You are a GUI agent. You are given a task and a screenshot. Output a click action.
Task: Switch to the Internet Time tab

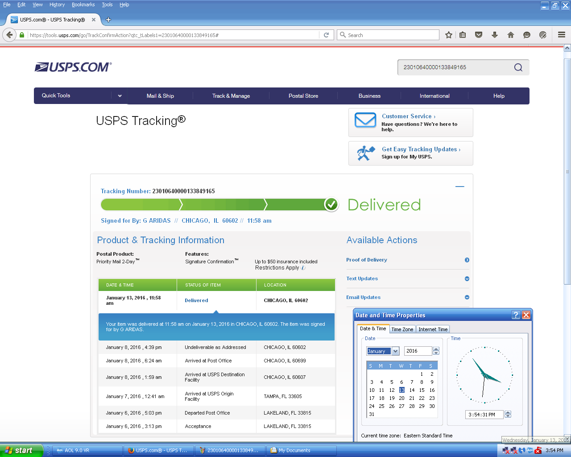click(433, 329)
